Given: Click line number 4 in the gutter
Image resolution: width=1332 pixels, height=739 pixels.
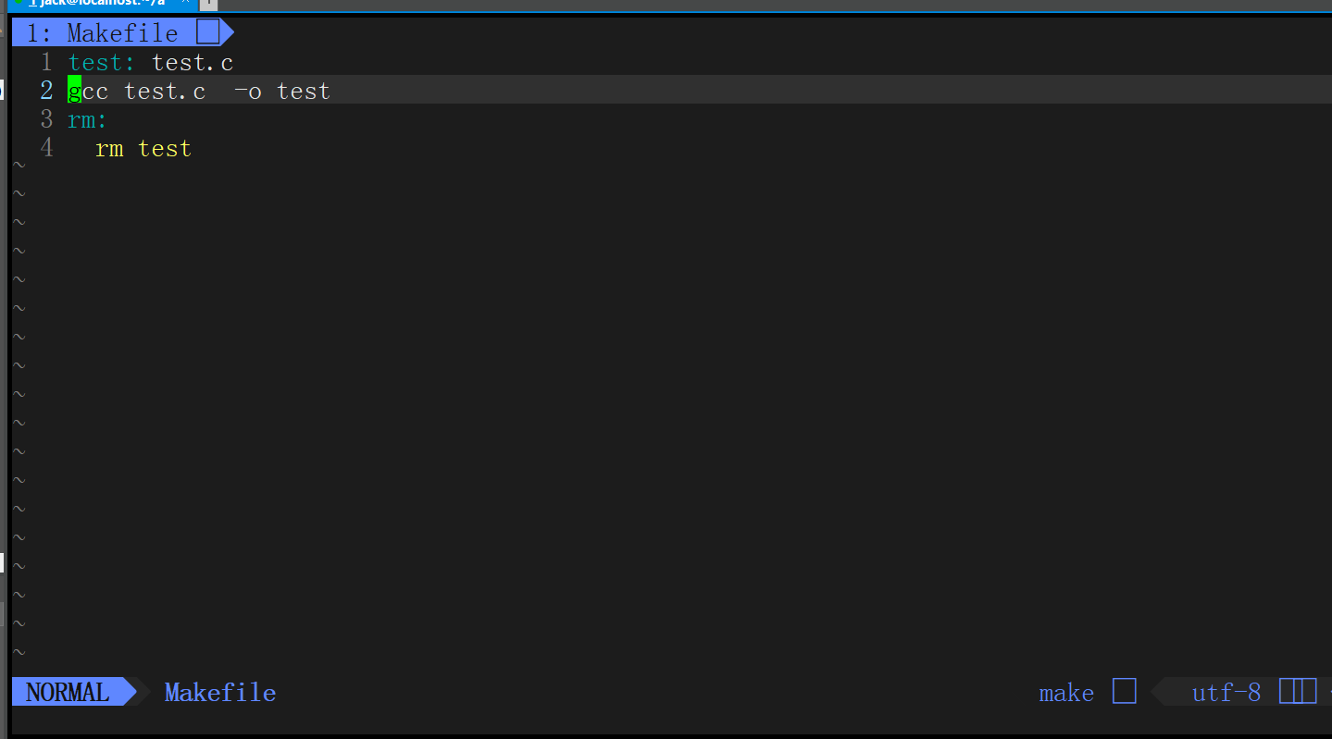Looking at the screenshot, I should [46, 148].
